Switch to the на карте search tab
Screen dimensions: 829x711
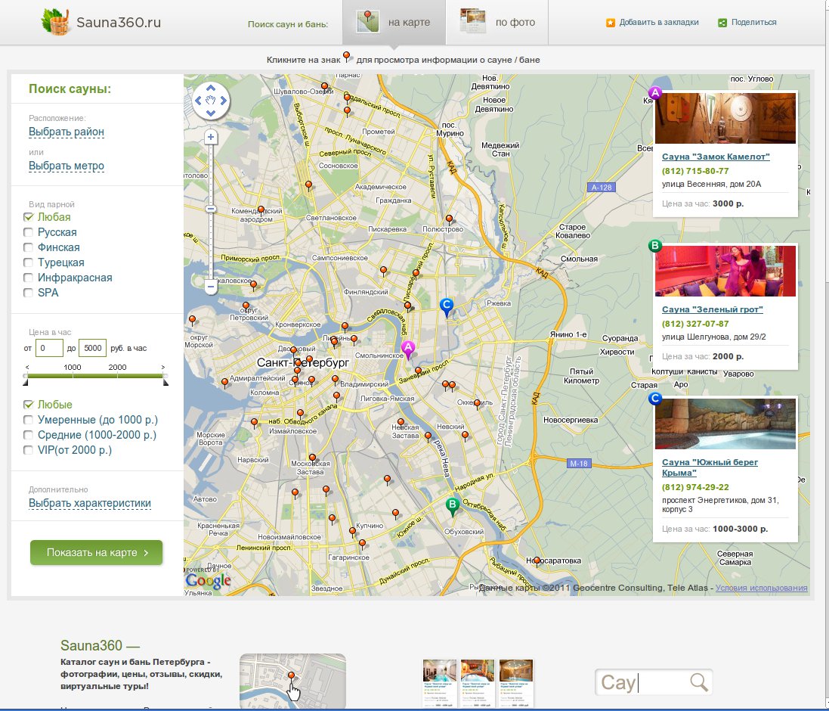click(394, 23)
